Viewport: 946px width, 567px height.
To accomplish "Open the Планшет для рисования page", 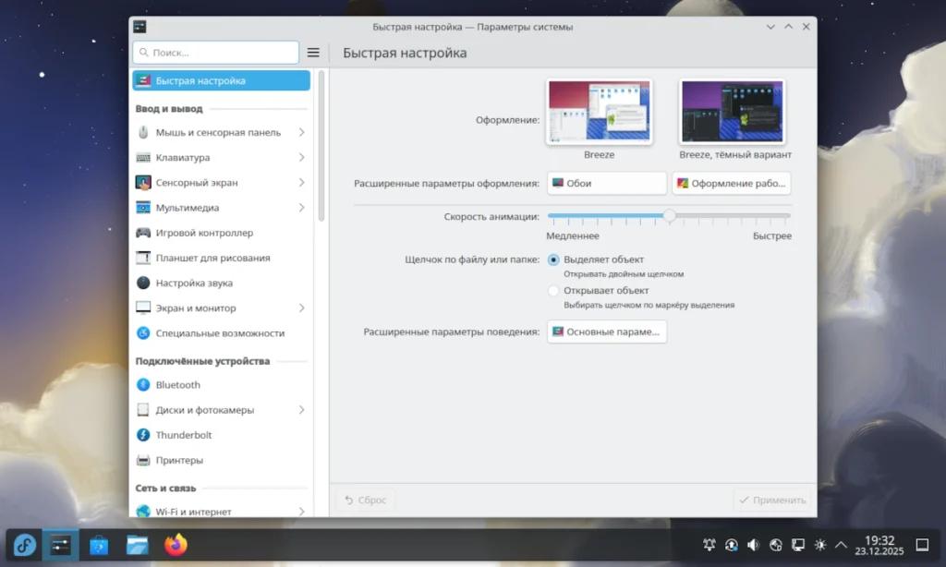I will click(221, 258).
